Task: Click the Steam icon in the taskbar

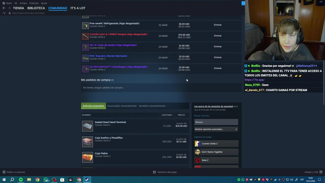Action: (87, 180)
